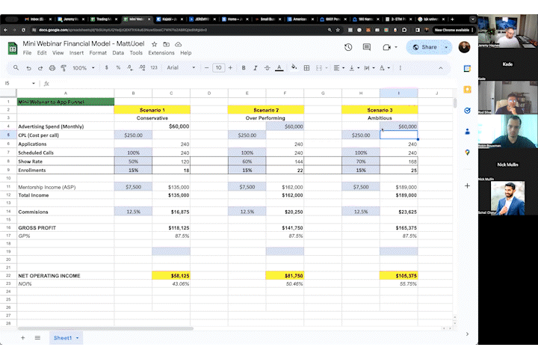This screenshot has height=359, width=538.
Task: Open the all sheets list icon
Action: click(37, 338)
